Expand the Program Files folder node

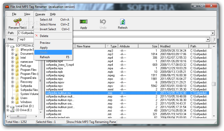tap(12, 70)
